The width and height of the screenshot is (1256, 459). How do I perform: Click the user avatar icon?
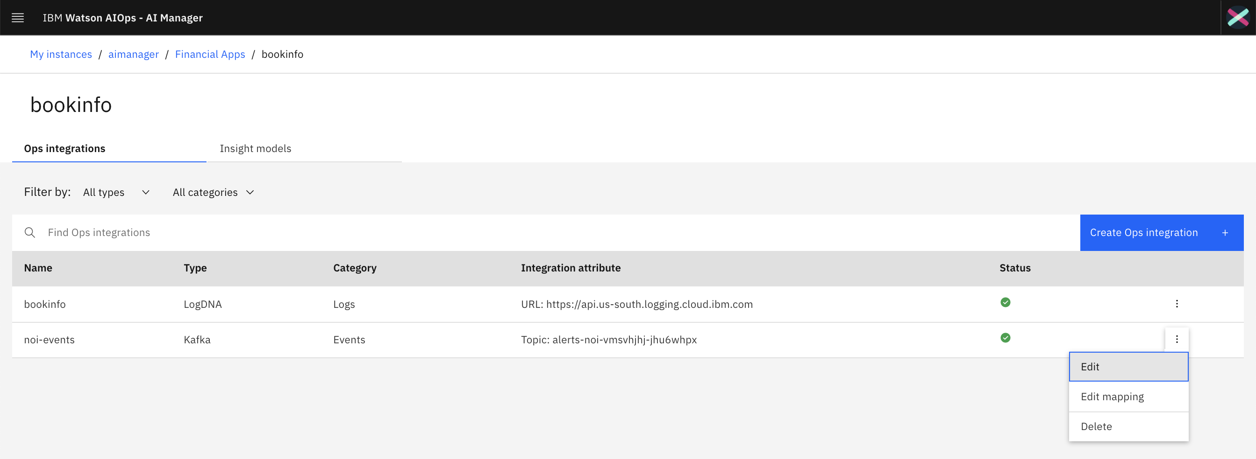[x=1238, y=18]
